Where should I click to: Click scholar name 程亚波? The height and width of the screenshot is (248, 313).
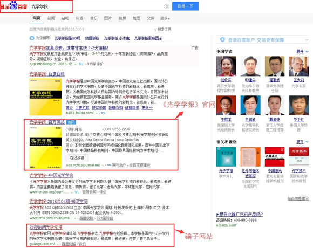pos(275,80)
